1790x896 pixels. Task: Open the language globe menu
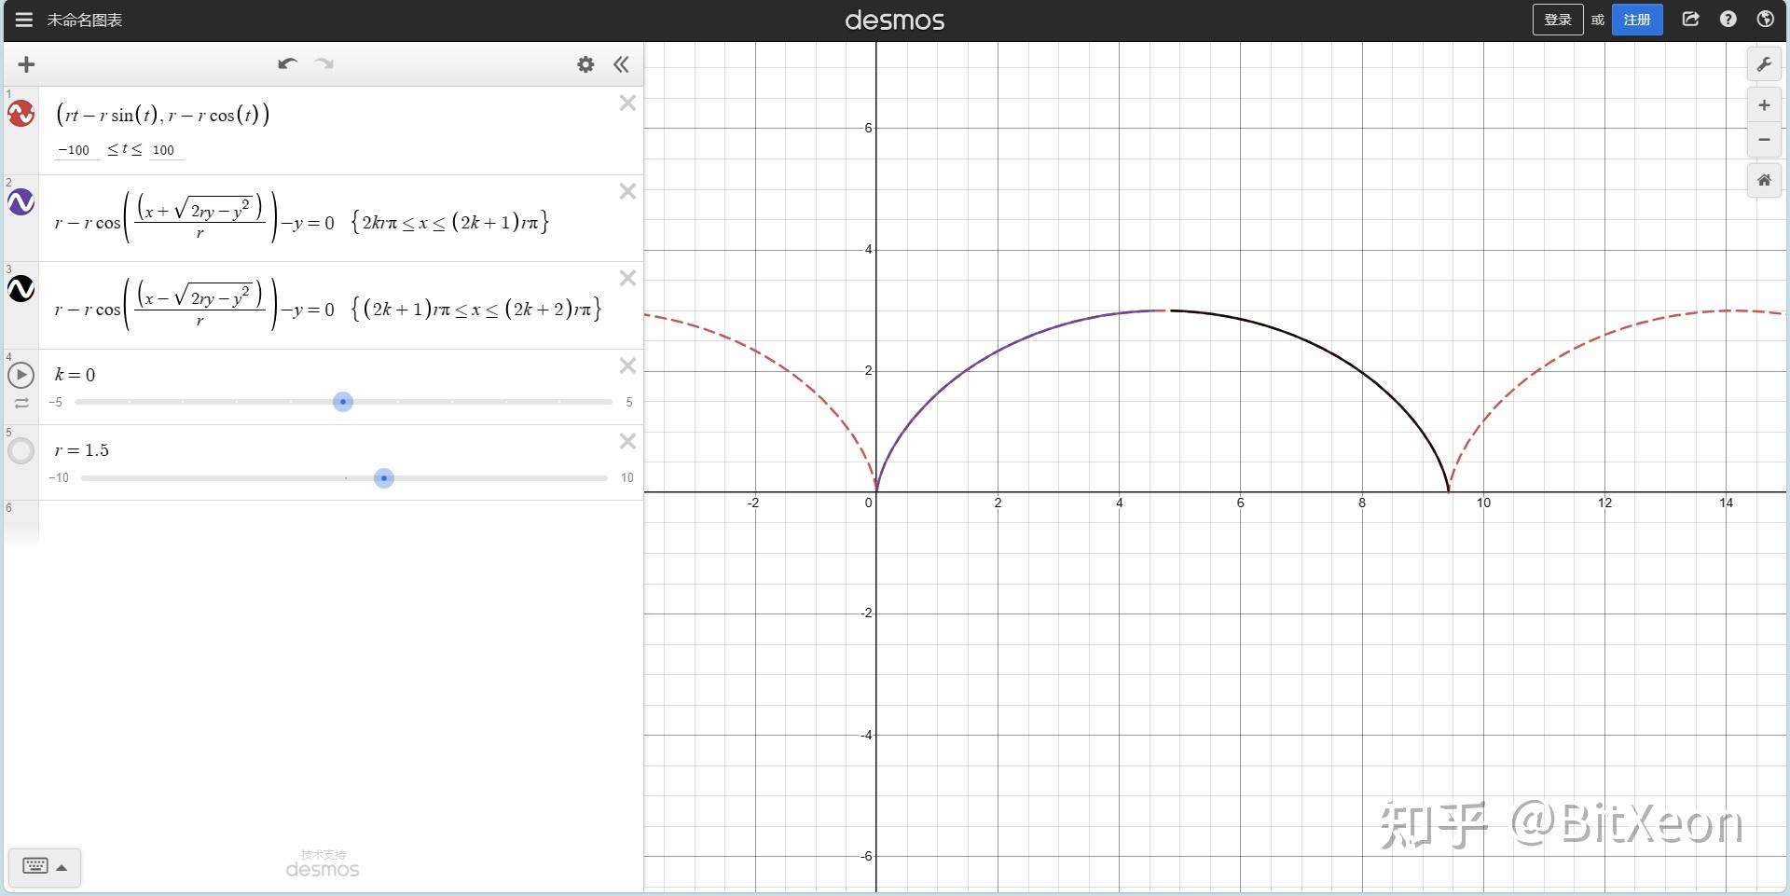[x=1765, y=20]
